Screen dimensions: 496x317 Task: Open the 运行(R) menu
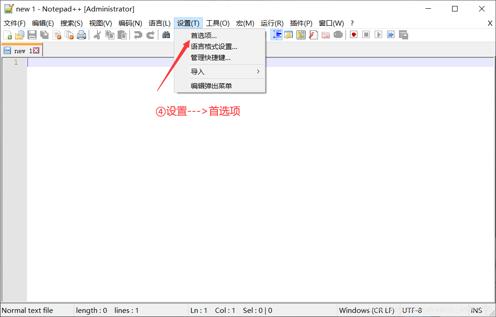pyautogui.click(x=272, y=23)
